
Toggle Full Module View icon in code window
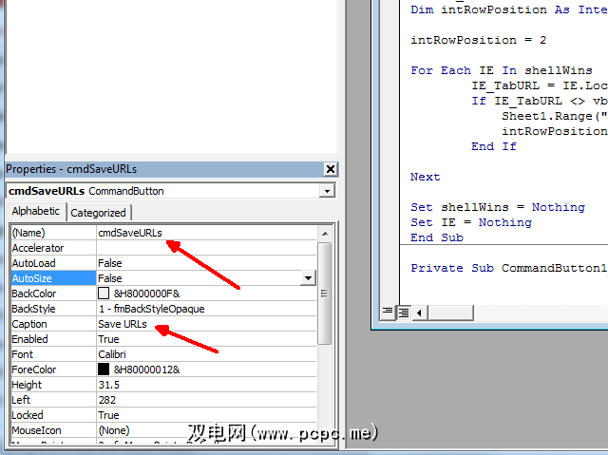(x=404, y=313)
